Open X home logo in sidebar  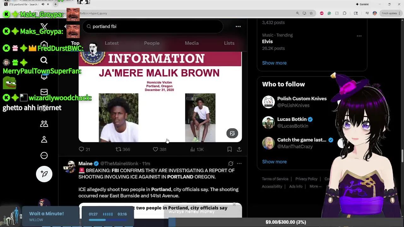tap(44, 27)
